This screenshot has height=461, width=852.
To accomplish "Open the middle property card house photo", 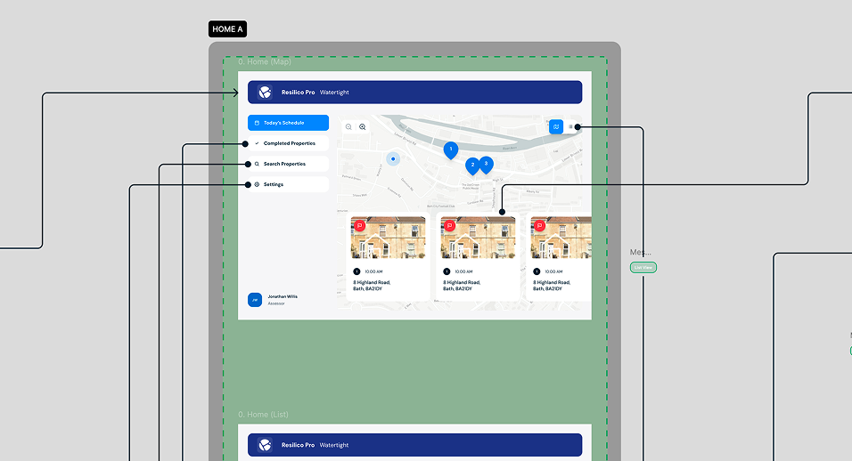I will (479, 238).
